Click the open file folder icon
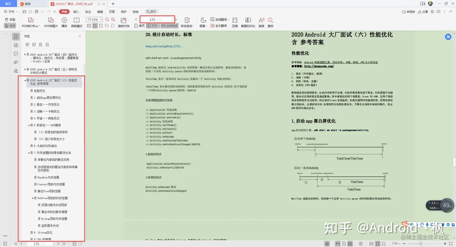This screenshot has height=247, width=456. 25,12
